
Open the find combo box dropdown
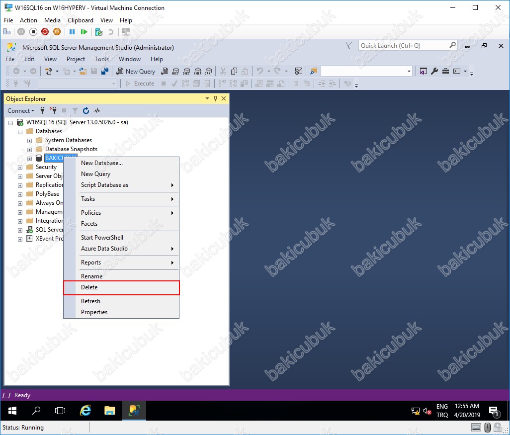(x=409, y=71)
